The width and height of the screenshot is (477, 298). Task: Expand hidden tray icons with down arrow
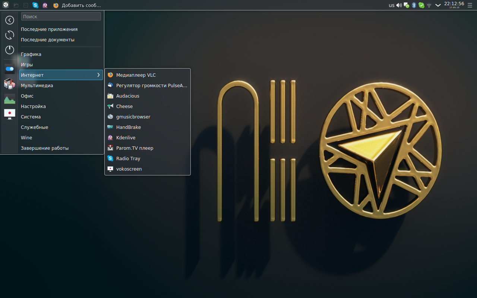(x=438, y=5)
